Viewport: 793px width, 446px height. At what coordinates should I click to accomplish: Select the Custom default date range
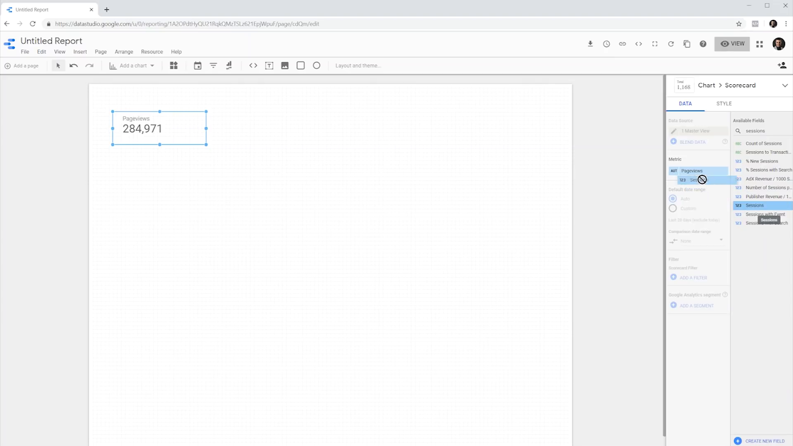(673, 209)
